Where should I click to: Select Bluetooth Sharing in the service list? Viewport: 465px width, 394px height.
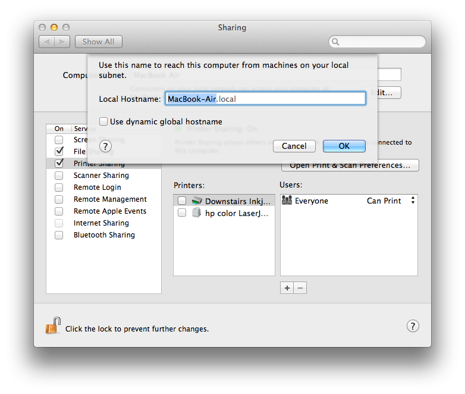[x=104, y=235]
